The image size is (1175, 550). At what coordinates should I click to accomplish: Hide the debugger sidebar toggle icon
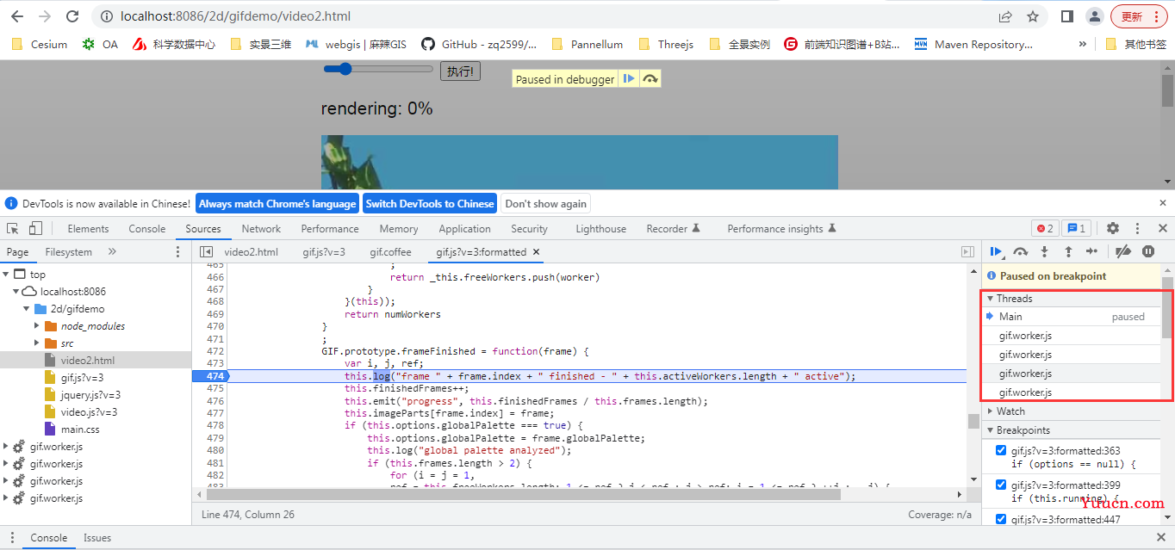(x=967, y=251)
